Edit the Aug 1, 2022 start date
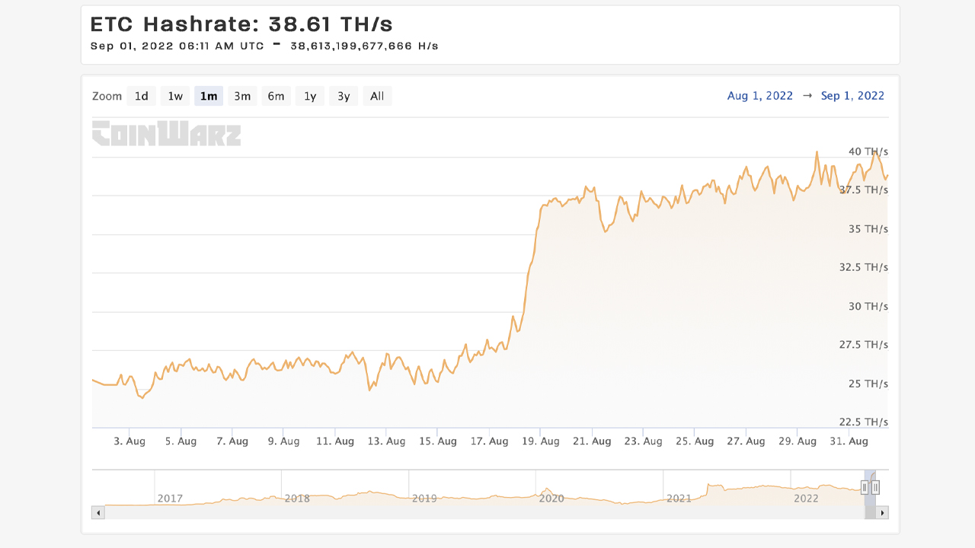This screenshot has width=975, height=548. (760, 96)
